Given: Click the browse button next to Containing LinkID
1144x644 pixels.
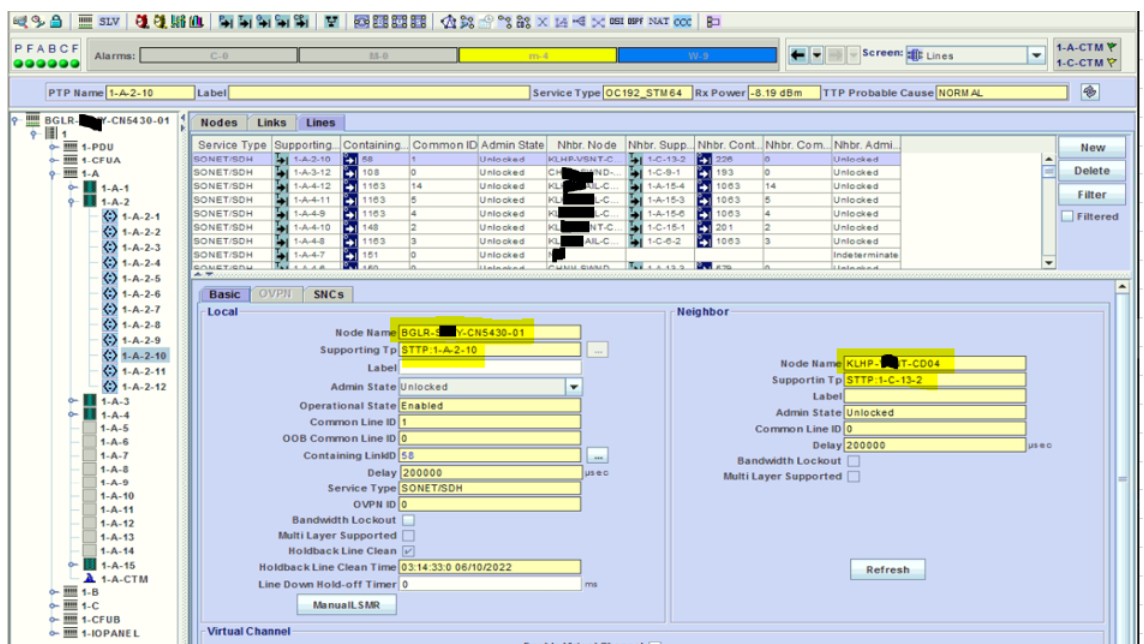Looking at the screenshot, I should (598, 456).
